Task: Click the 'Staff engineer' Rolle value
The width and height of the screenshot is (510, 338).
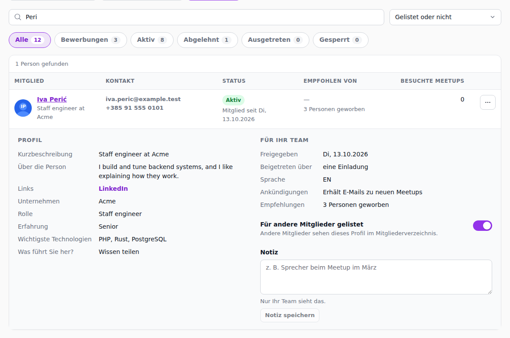Action: [x=121, y=214]
